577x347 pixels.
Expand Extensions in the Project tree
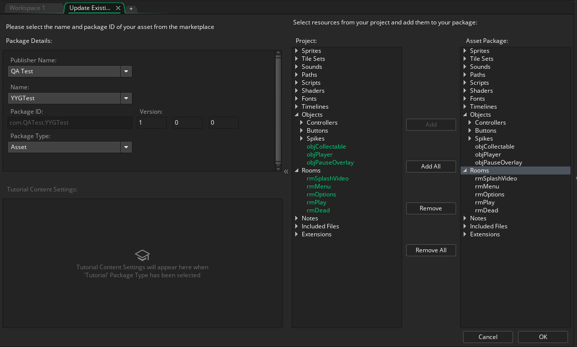click(x=297, y=234)
